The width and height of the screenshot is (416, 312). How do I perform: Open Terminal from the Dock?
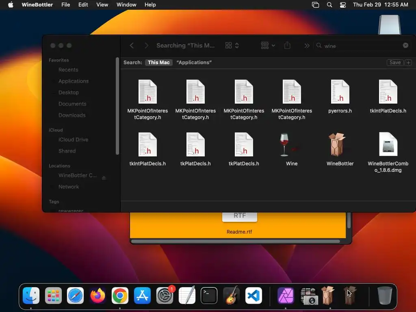[x=209, y=295]
